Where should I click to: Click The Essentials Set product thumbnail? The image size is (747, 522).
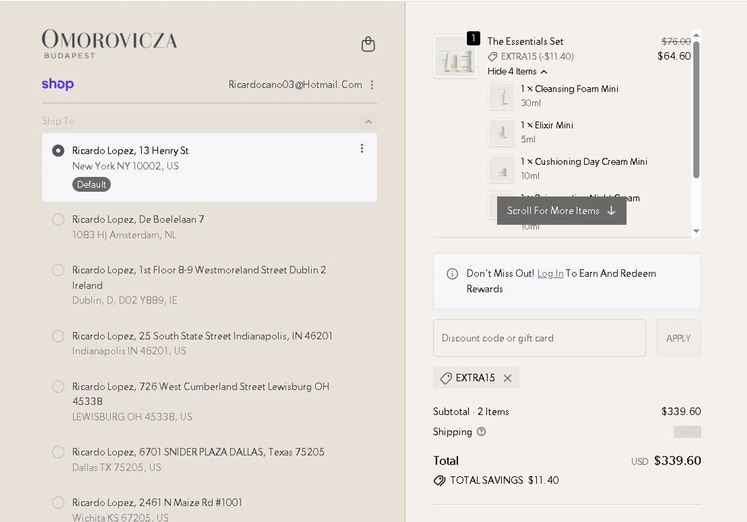pyautogui.click(x=455, y=56)
